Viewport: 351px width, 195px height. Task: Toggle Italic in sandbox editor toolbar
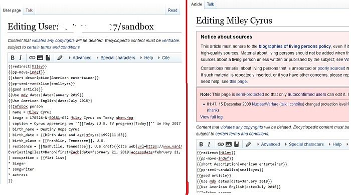click(x=21, y=58)
